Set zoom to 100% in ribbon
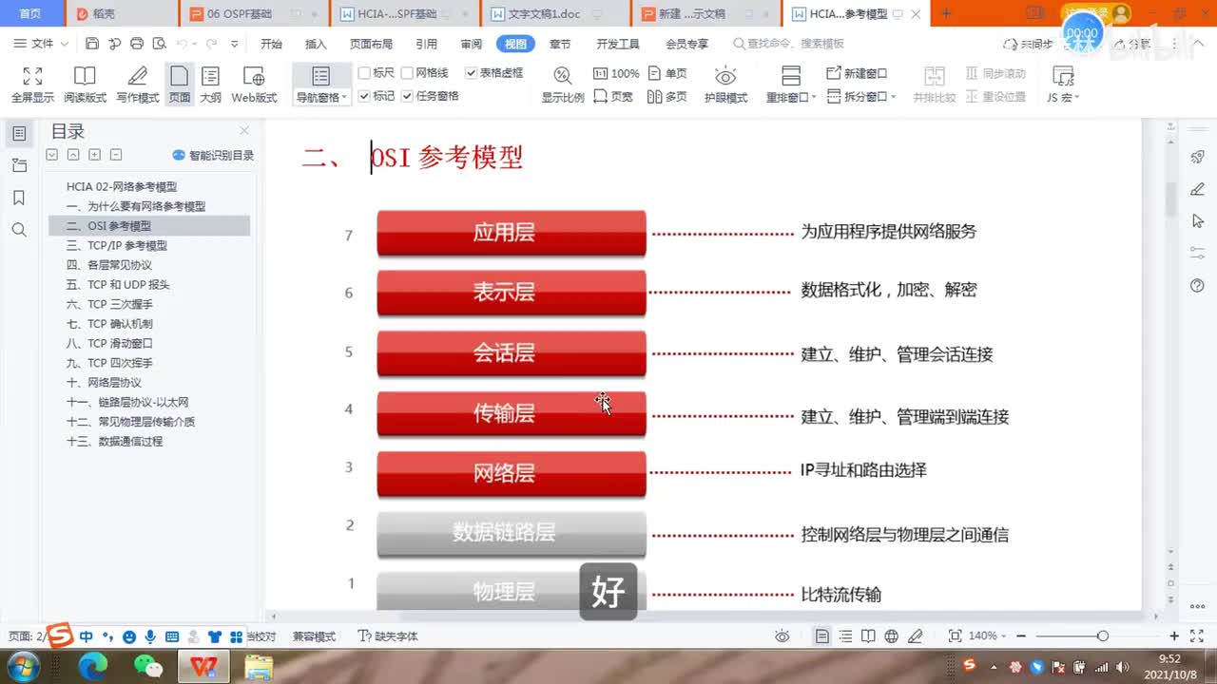The height and width of the screenshot is (684, 1217). click(x=616, y=73)
